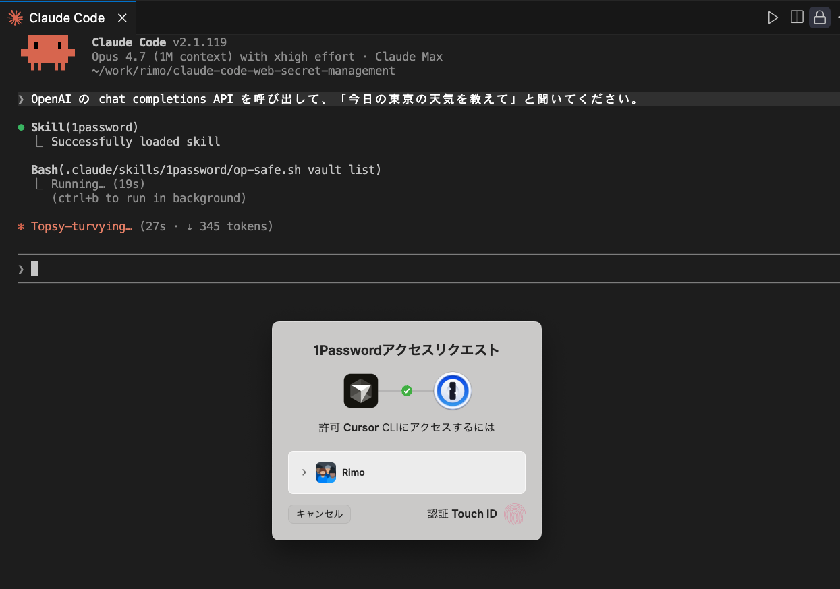Click the キャンセル button

[320, 514]
